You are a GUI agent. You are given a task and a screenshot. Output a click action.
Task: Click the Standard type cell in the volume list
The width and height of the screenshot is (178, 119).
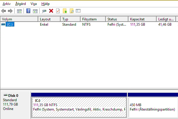click(x=69, y=24)
